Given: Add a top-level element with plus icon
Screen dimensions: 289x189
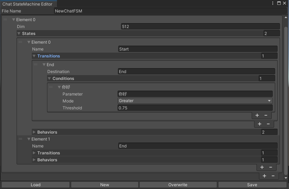Looking at the screenshot, I should pyautogui.click(x=264, y=176).
